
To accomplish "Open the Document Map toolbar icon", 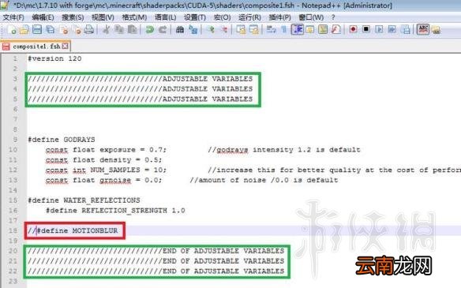I will (x=323, y=29).
